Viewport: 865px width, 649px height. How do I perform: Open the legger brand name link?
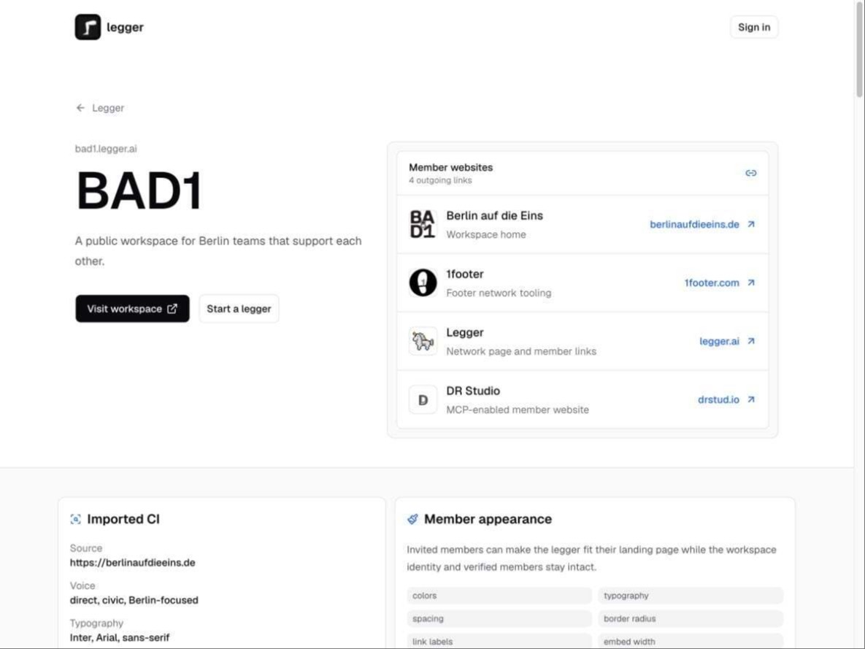pyautogui.click(x=125, y=27)
